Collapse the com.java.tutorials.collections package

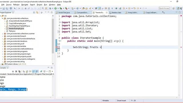coord(3,18)
